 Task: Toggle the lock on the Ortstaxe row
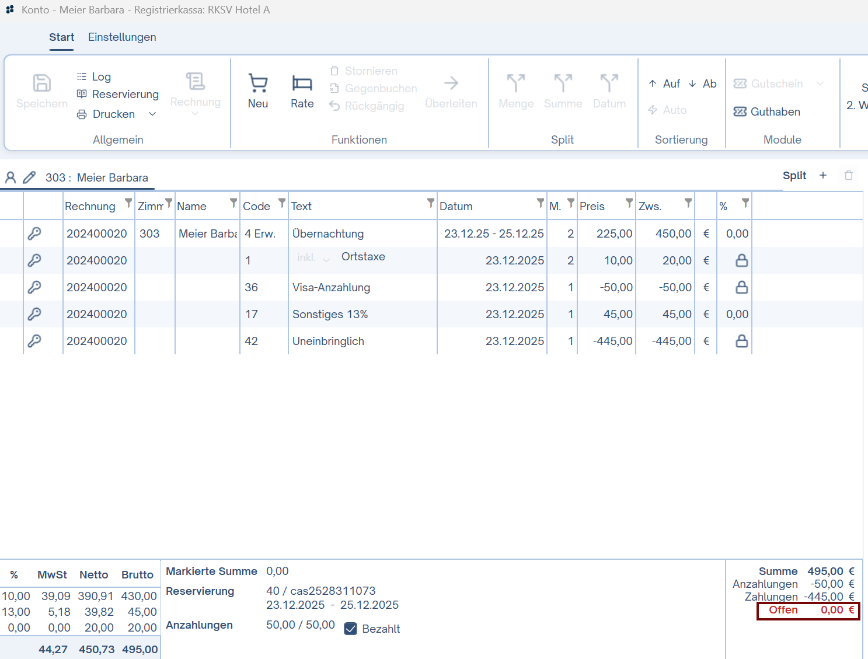pyautogui.click(x=741, y=260)
